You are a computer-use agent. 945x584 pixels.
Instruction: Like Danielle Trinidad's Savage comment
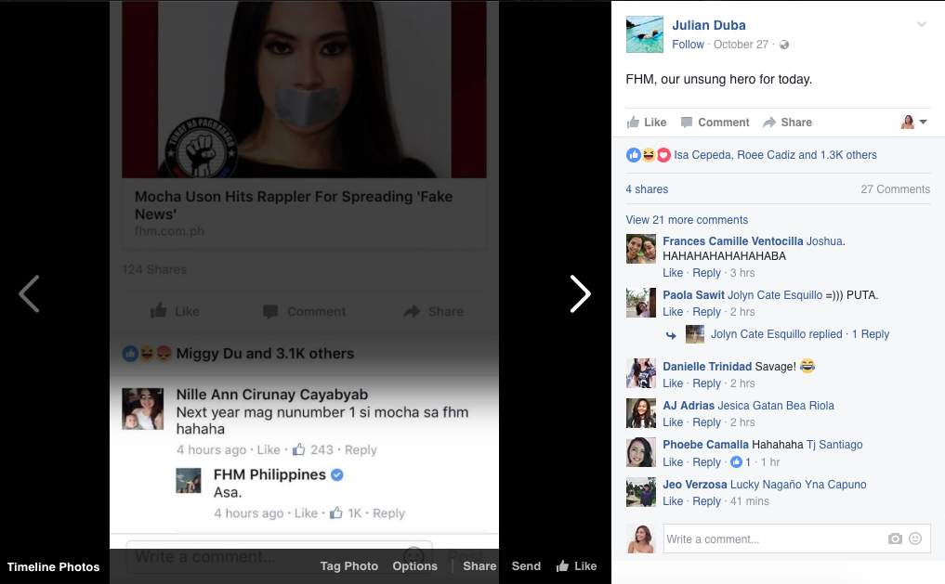click(673, 383)
